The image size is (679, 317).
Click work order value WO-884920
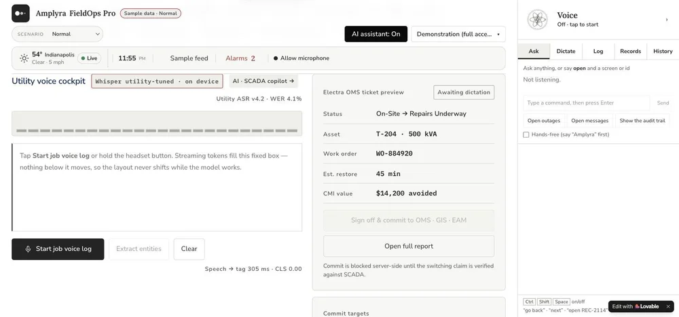pos(394,153)
